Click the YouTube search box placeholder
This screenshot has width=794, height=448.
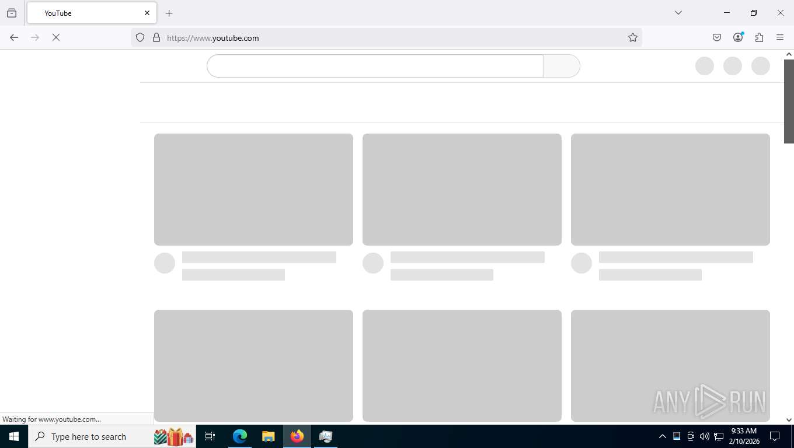(375, 66)
